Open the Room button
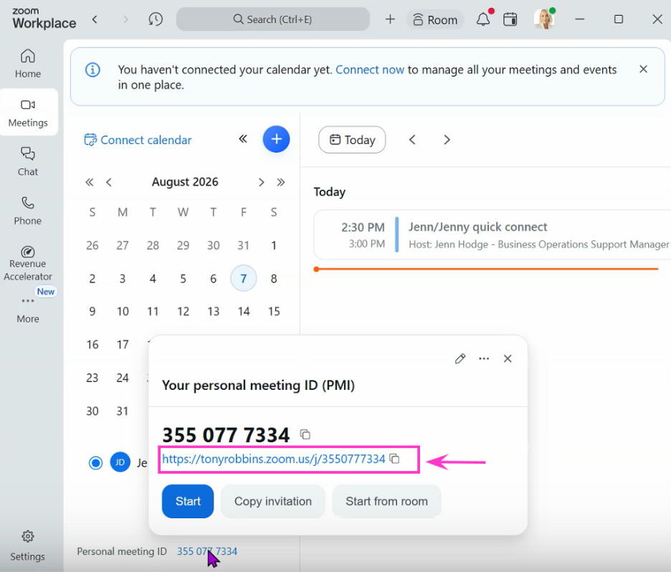The image size is (671, 572). (434, 19)
